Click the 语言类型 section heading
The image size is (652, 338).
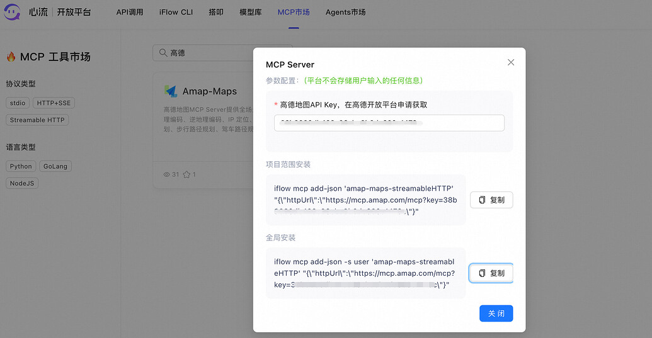(x=21, y=147)
